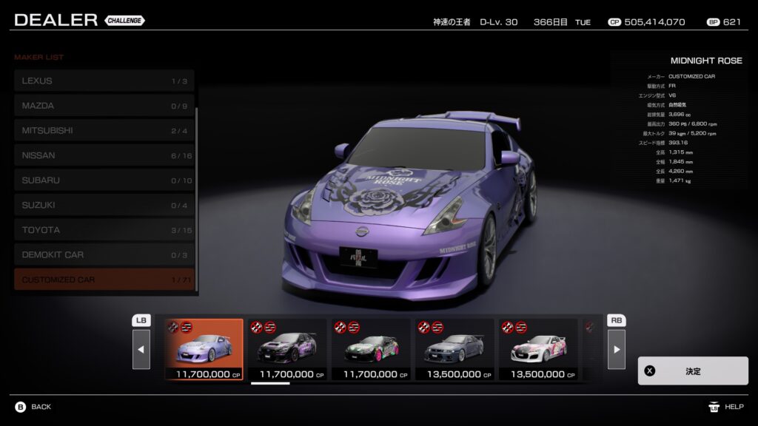The height and width of the screenshot is (426, 758).
Task: Choose NISSAN from the maker list
Action: (104, 155)
